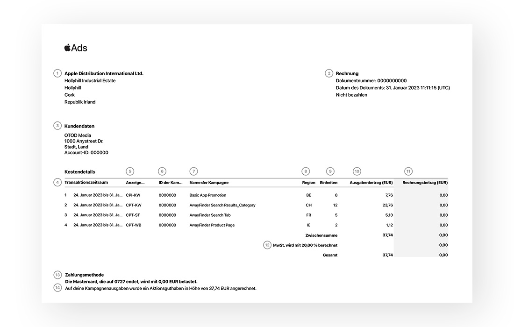Screen dimensions: 514x327
Task: Click the Dokumentnummer line under Rechnung
Action: [371, 81]
